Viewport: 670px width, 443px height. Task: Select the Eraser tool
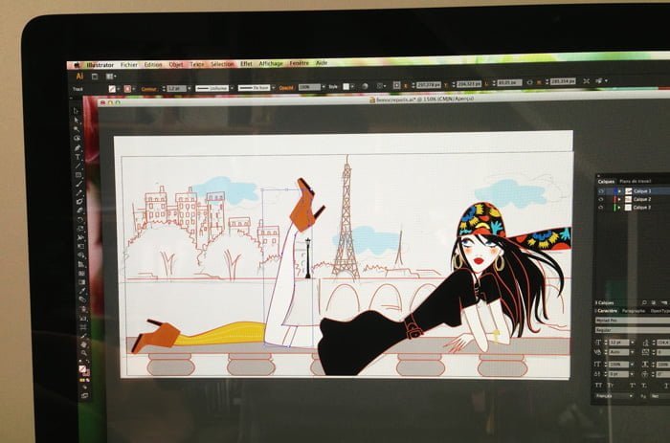(x=79, y=210)
